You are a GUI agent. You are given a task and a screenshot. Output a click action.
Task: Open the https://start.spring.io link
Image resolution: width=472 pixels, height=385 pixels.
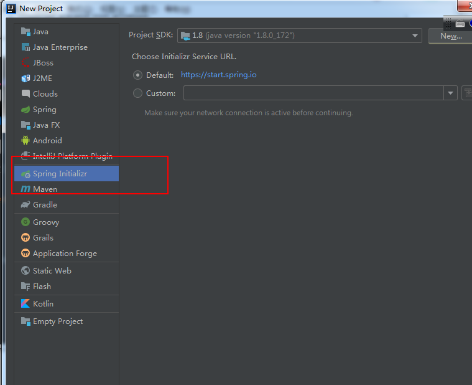(x=218, y=75)
